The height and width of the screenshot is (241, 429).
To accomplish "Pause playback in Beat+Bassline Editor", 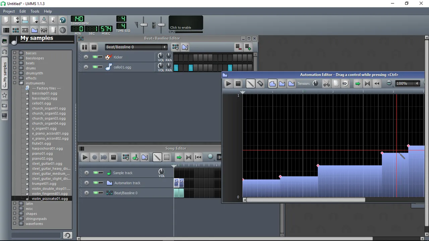I will coord(84,47).
